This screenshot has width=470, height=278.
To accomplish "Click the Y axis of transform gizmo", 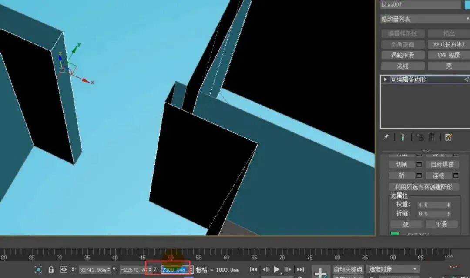I will [74, 50].
